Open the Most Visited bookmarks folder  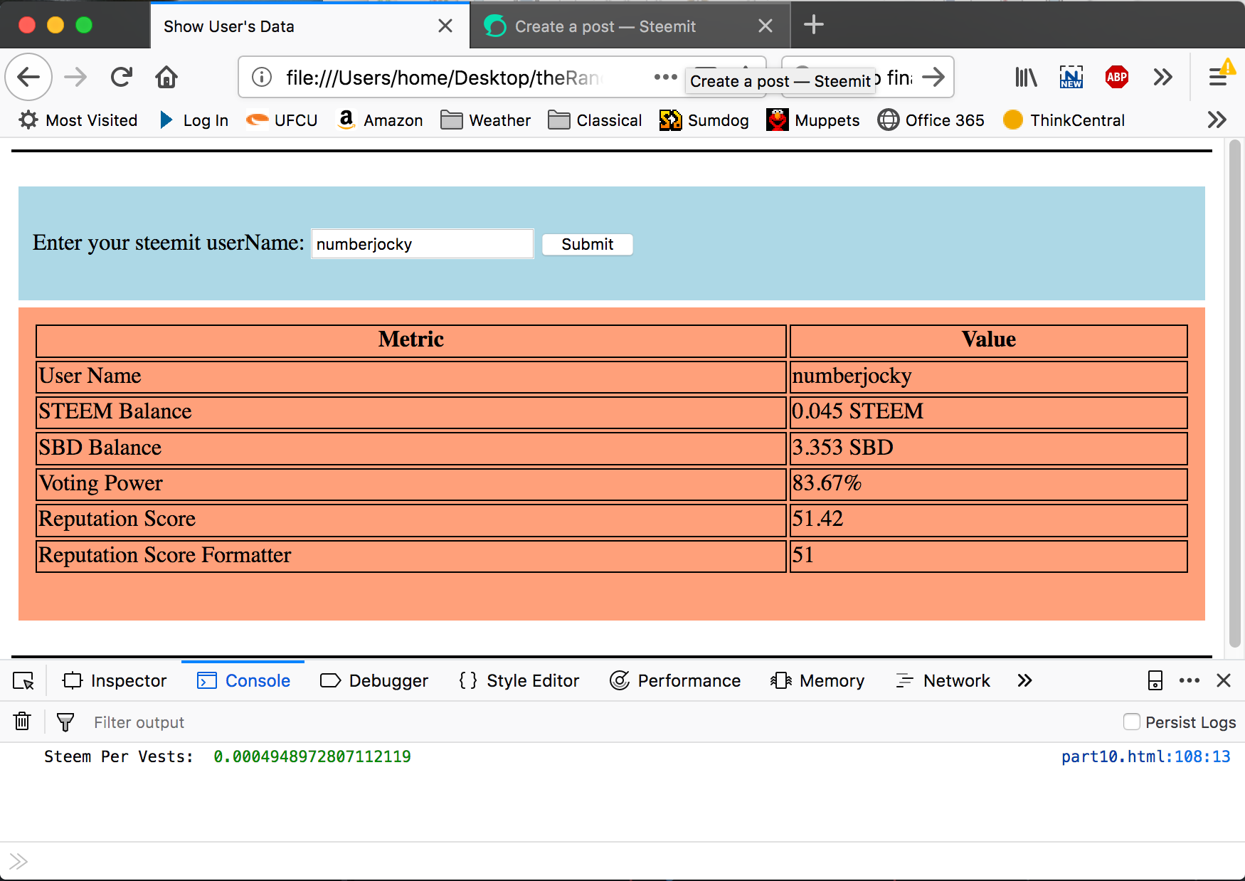[x=78, y=120]
